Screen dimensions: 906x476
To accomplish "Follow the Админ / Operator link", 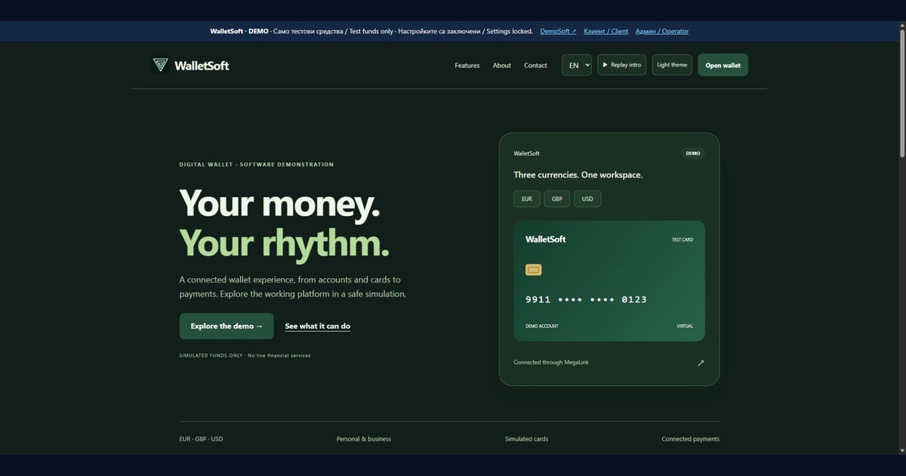I will (x=662, y=31).
